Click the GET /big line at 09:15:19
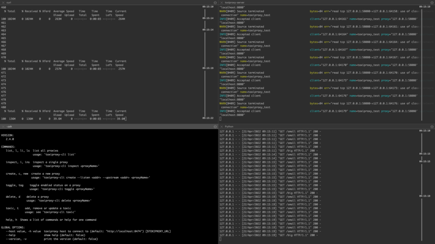This screenshot has width=435, height=244. point(268,235)
